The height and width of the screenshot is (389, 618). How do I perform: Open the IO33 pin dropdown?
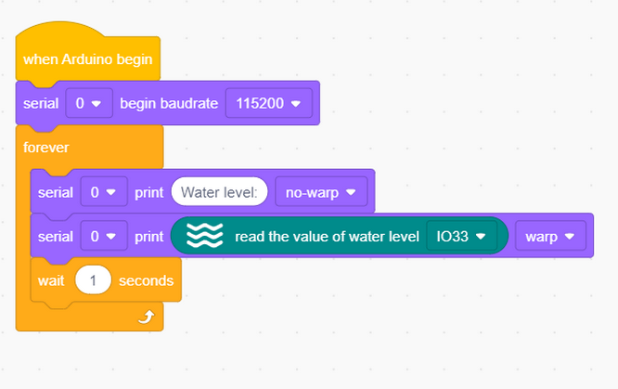click(461, 237)
